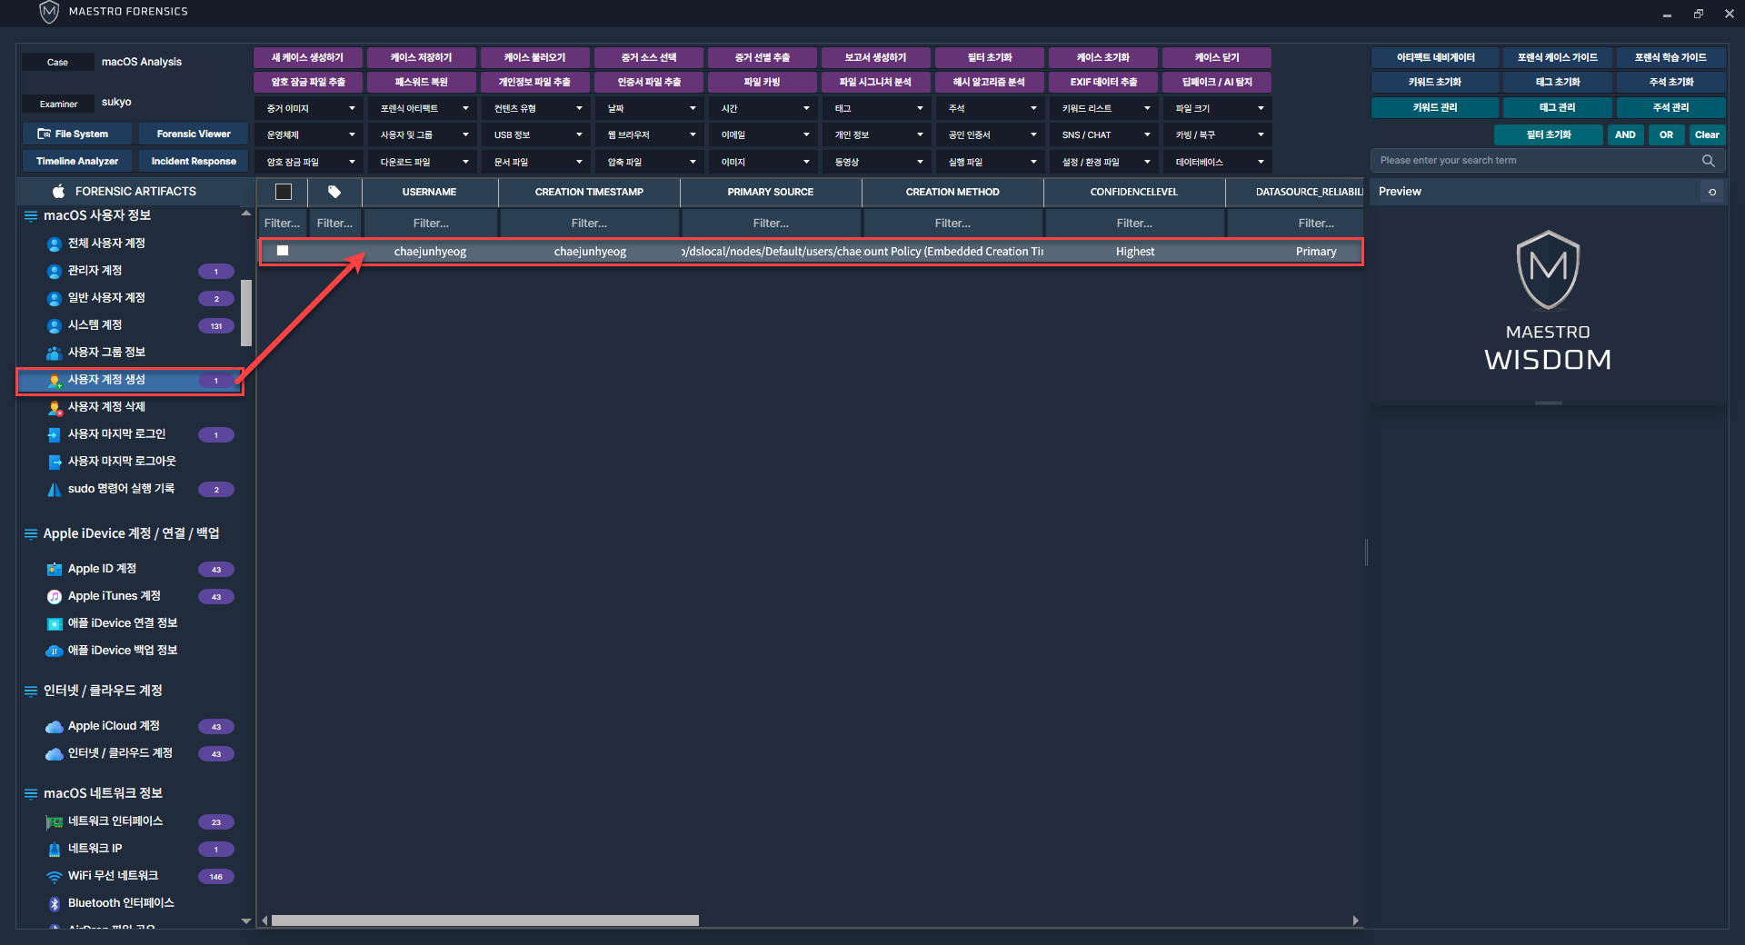Viewport: 1745px width, 945px height.
Task: Click the horizontal scrollbar of results table
Action: point(484,920)
